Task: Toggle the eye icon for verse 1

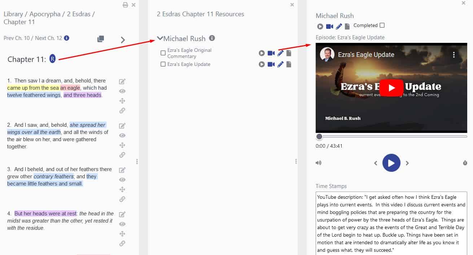Action: (122, 91)
